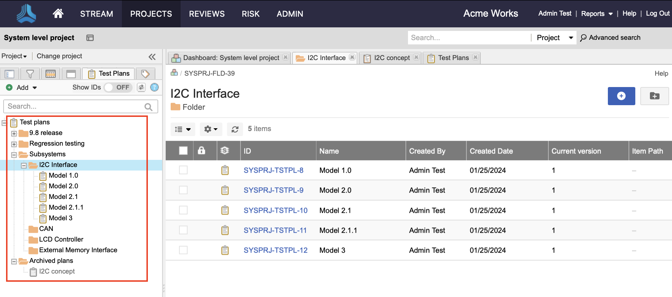672x297 pixels.
Task: Open the SYSPRJ-TSTPL-10 link
Action: (x=275, y=210)
